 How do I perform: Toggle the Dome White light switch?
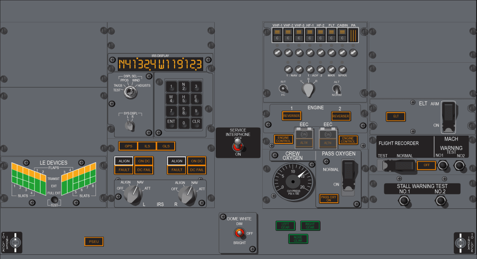pyautogui.click(x=239, y=233)
